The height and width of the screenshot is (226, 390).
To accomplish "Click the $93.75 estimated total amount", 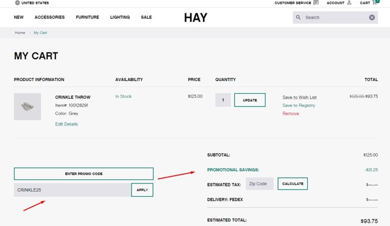I will [x=369, y=221].
